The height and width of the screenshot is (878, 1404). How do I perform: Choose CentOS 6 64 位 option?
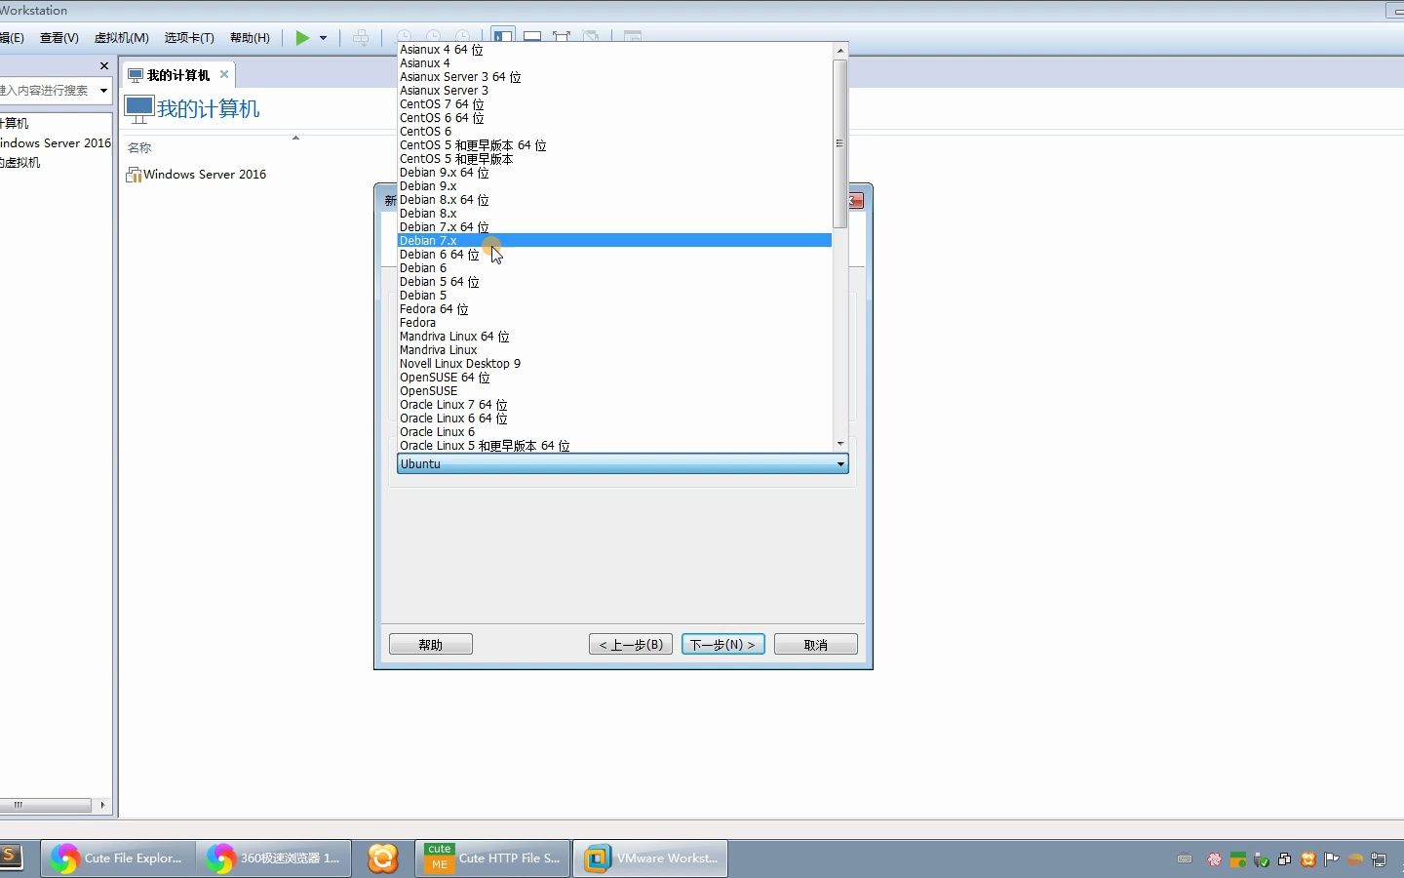point(614,118)
